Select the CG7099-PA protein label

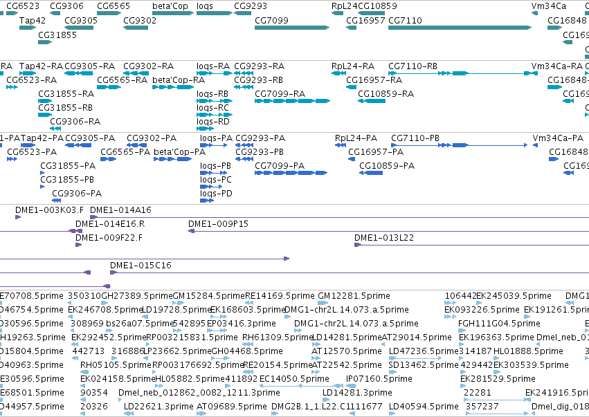point(280,166)
